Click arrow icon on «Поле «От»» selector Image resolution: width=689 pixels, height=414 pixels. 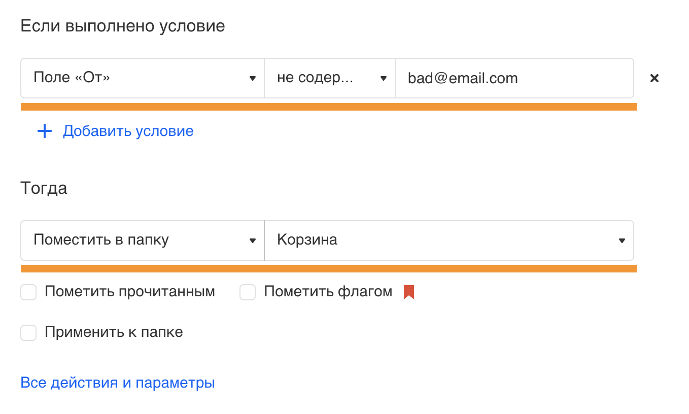(252, 79)
